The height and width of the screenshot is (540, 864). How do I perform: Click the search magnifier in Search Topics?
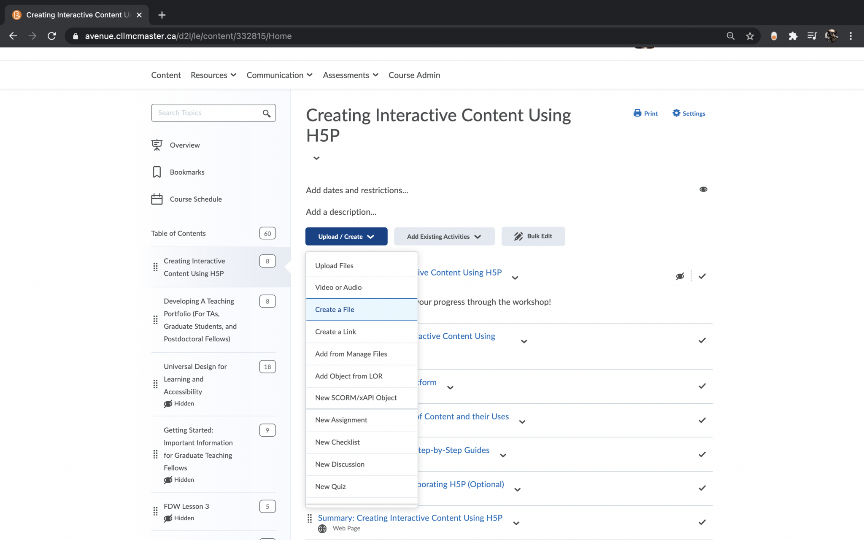click(x=266, y=113)
